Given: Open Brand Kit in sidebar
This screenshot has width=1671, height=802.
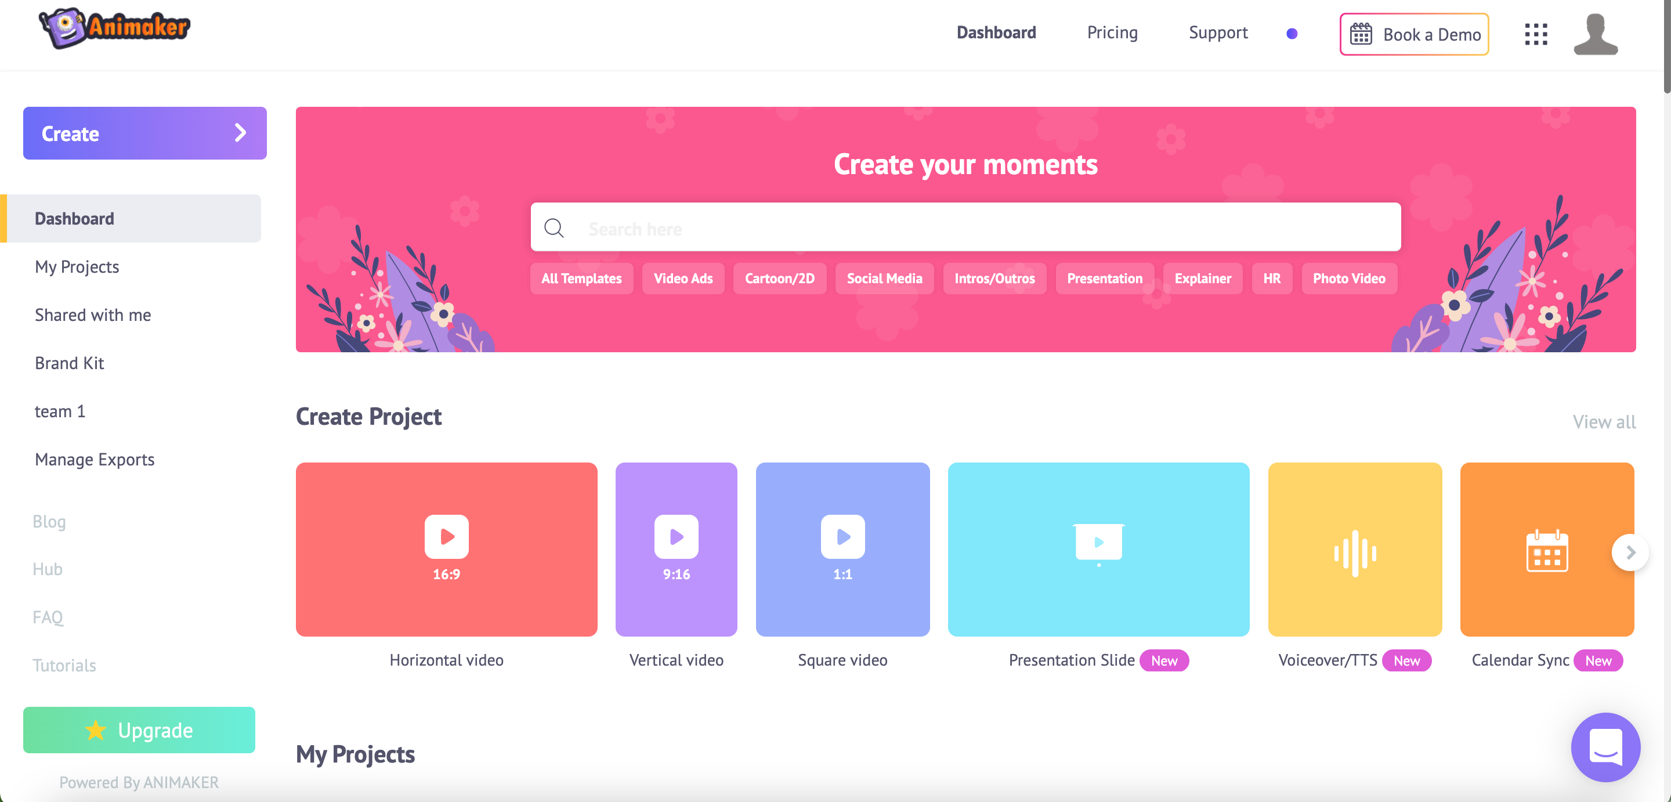Looking at the screenshot, I should tap(70, 363).
